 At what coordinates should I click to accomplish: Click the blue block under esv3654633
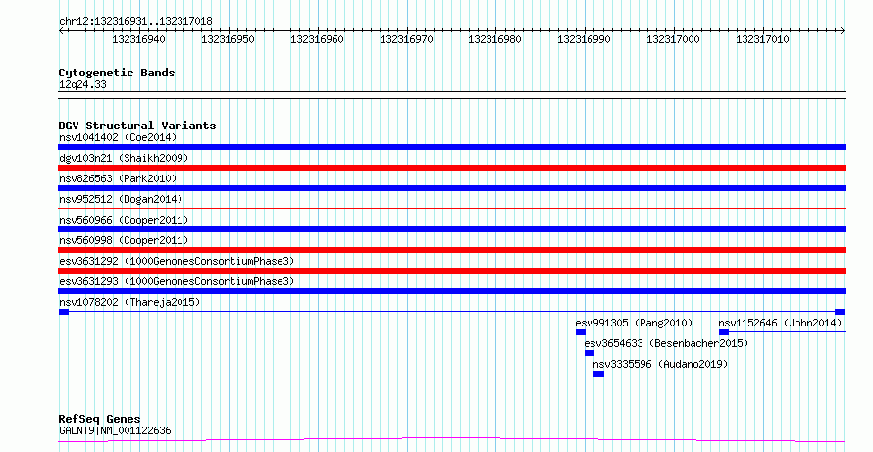click(x=590, y=353)
